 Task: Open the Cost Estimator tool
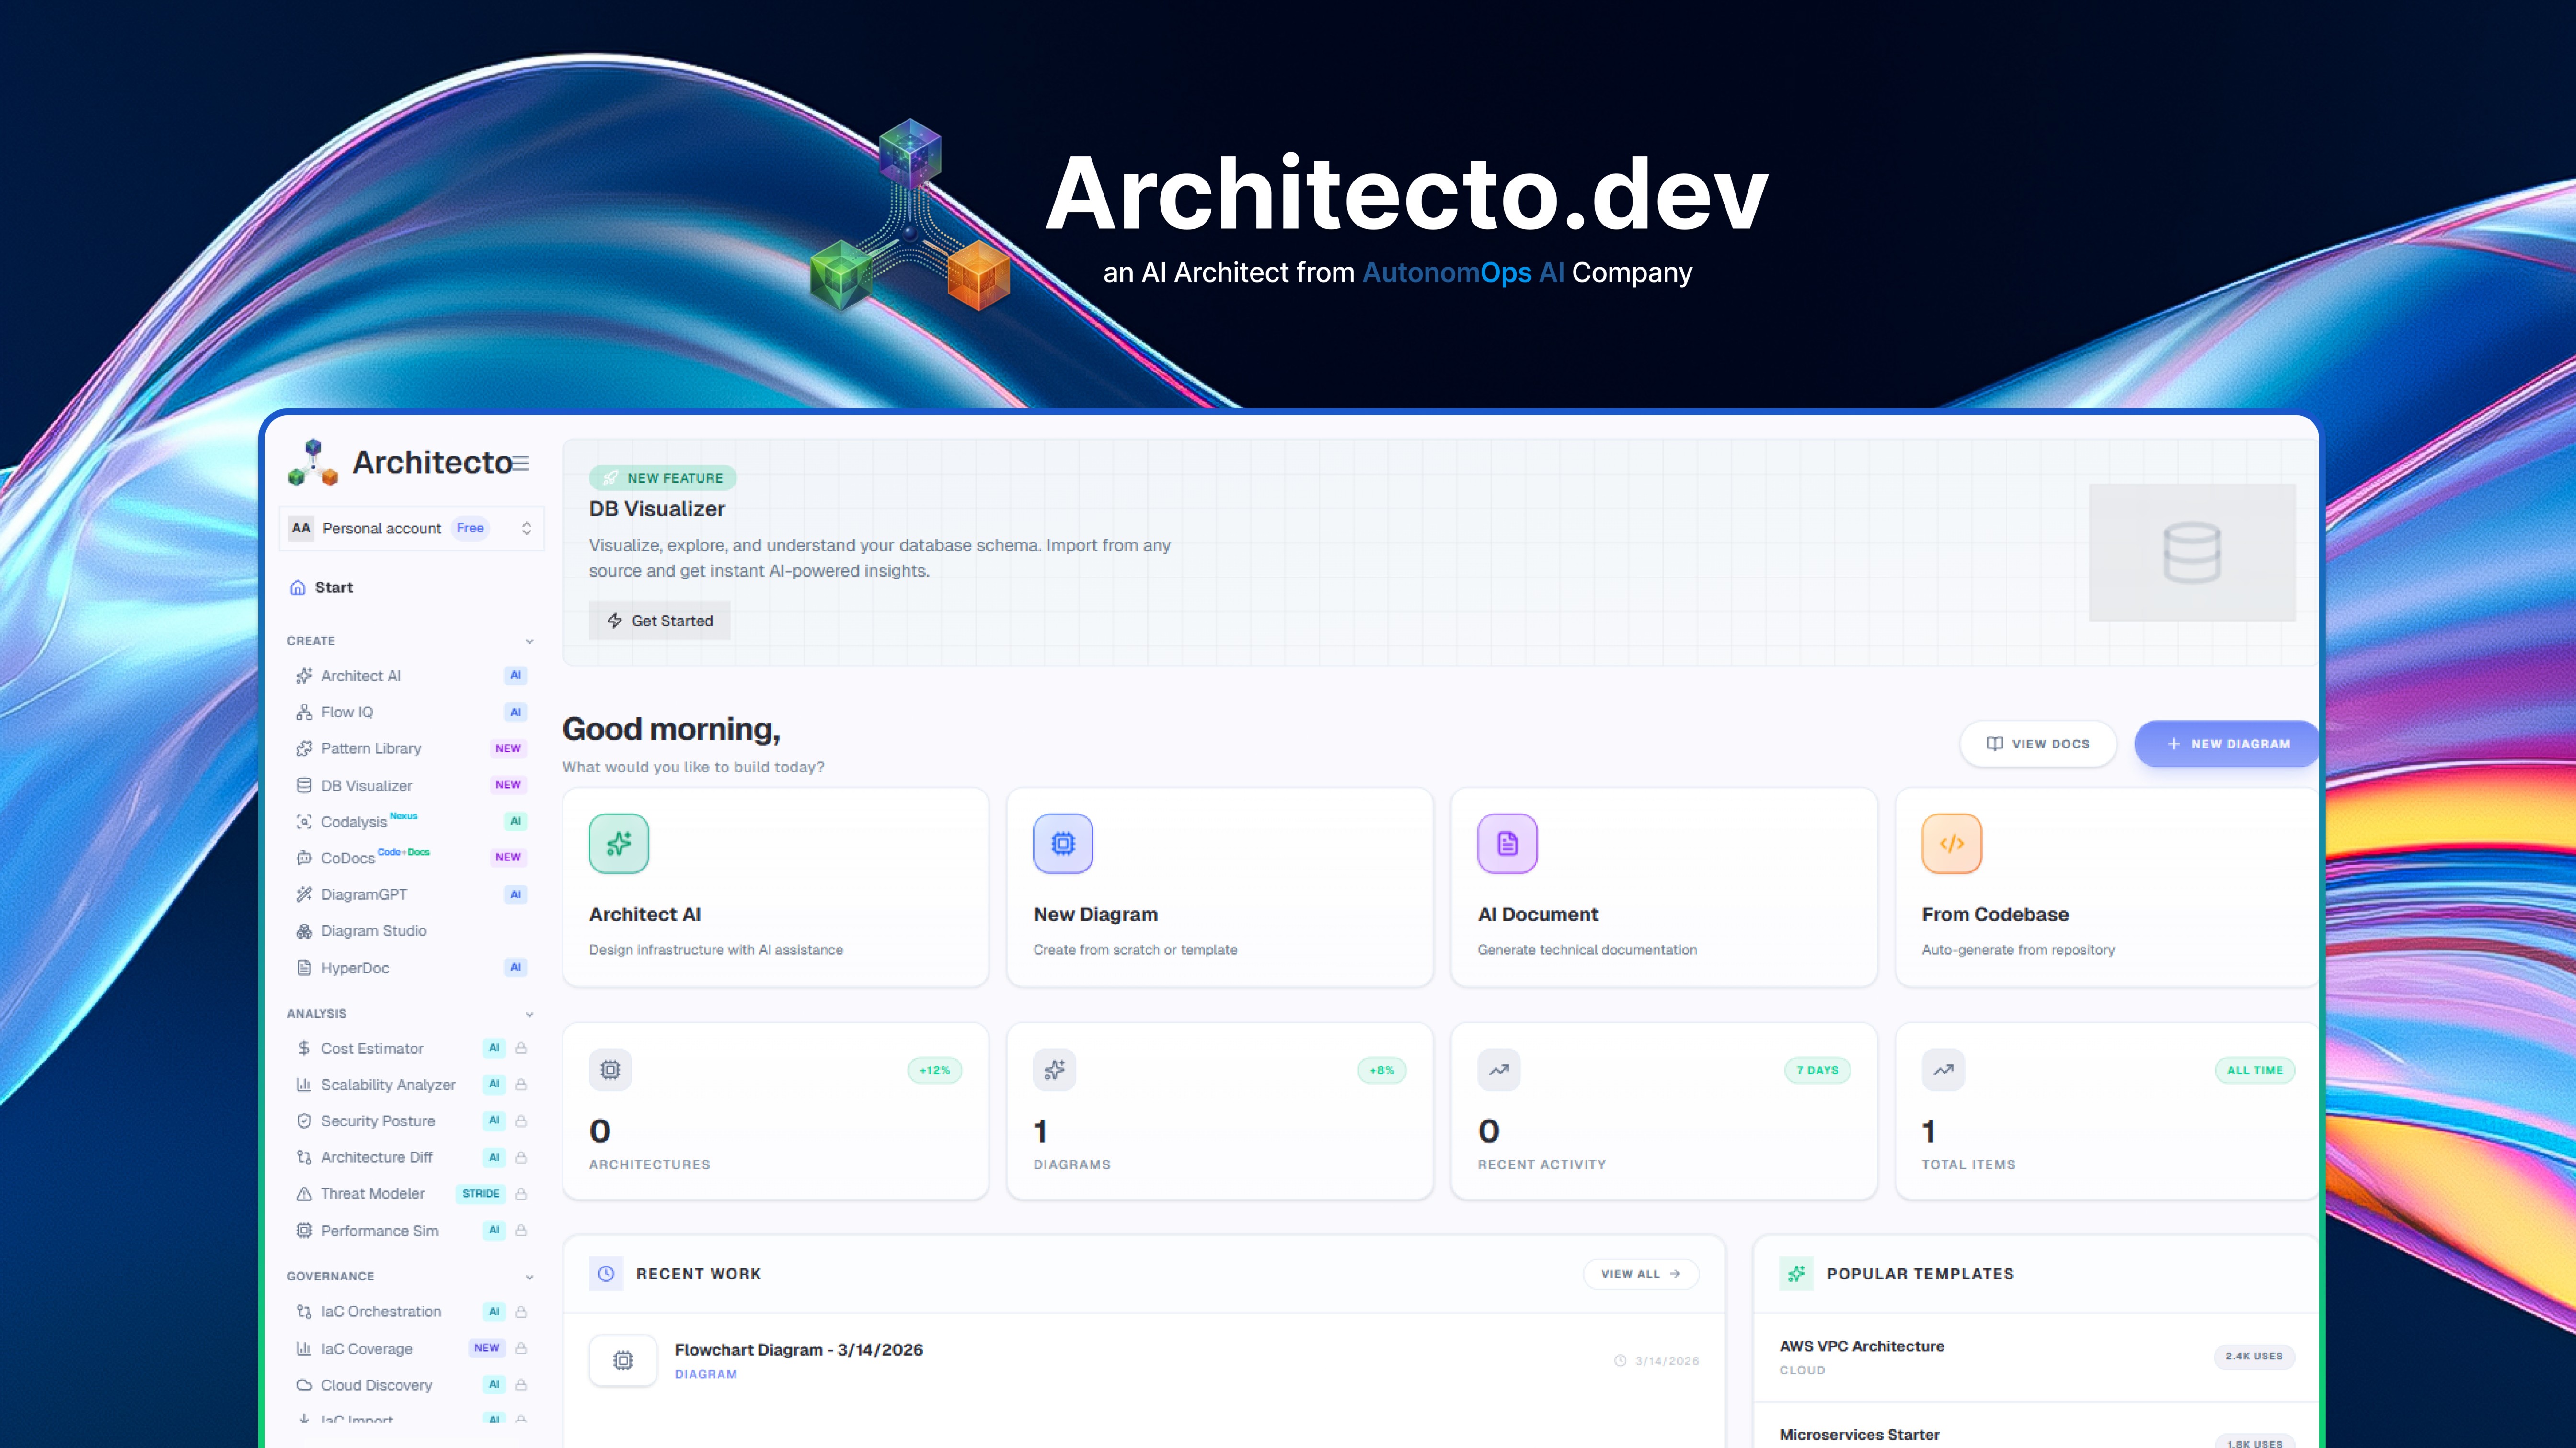coord(372,1048)
